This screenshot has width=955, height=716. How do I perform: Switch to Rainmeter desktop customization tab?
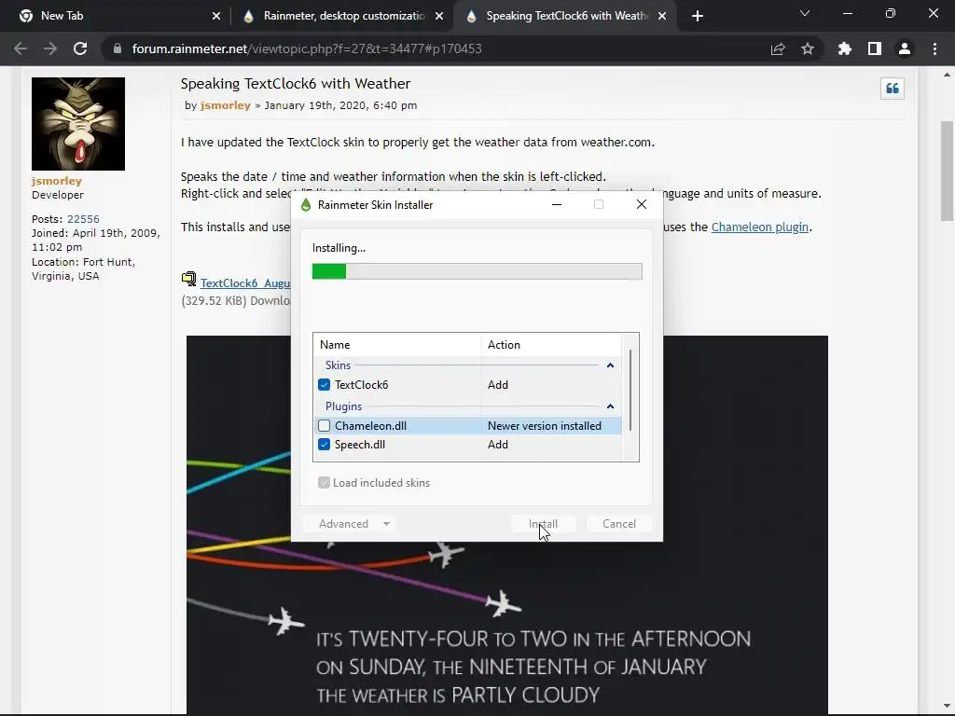coord(344,16)
